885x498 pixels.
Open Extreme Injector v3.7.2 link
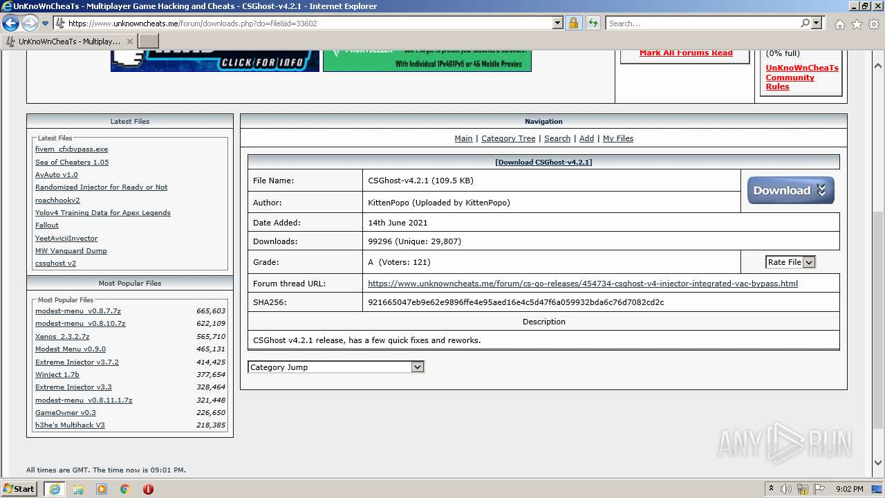pyautogui.click(x=77, y=362)
